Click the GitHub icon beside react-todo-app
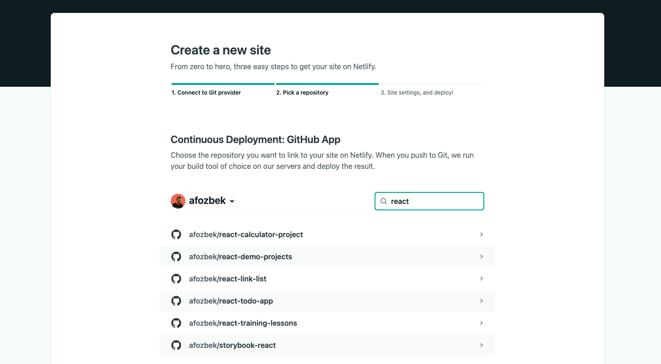Viewport: 661px width, 364px height. tap(176, 301)
